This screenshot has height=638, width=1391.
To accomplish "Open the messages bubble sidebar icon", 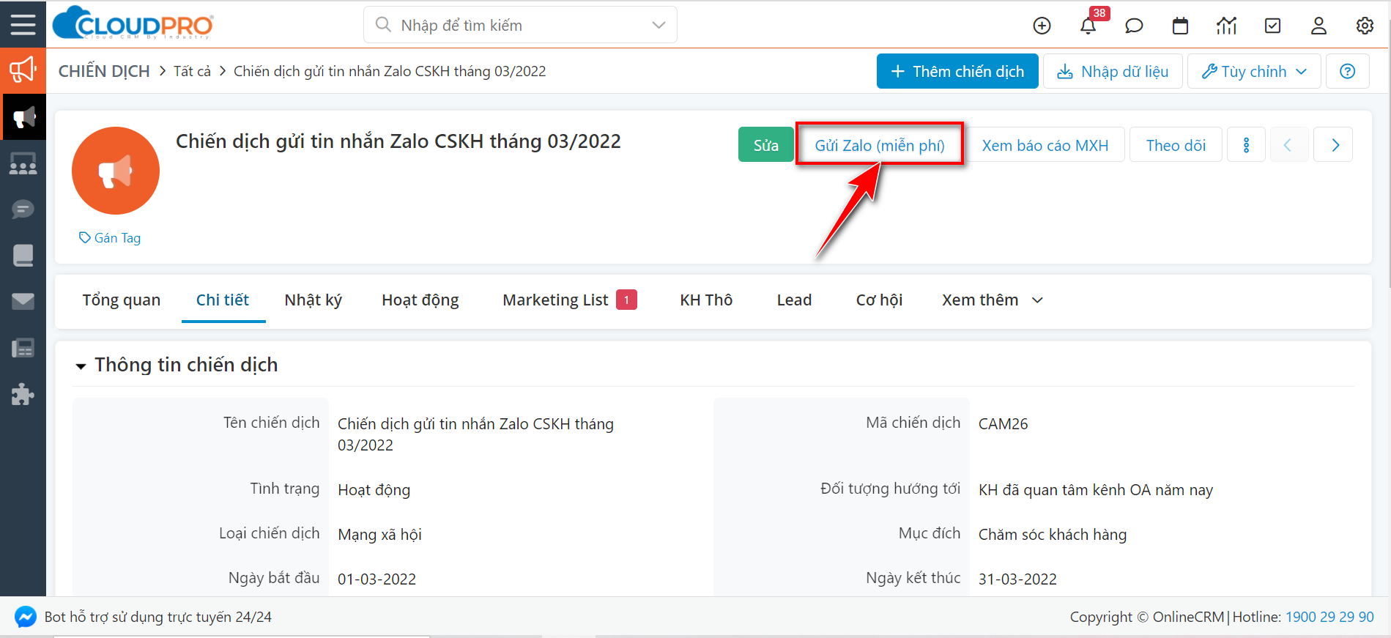I will [x=23, y=209].
